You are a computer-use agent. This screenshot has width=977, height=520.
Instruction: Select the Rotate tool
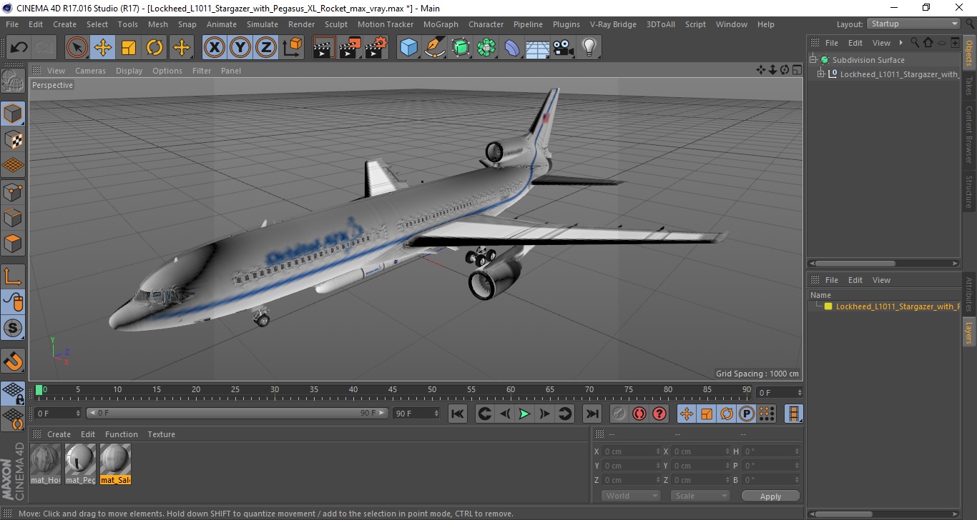click(154, 48)
